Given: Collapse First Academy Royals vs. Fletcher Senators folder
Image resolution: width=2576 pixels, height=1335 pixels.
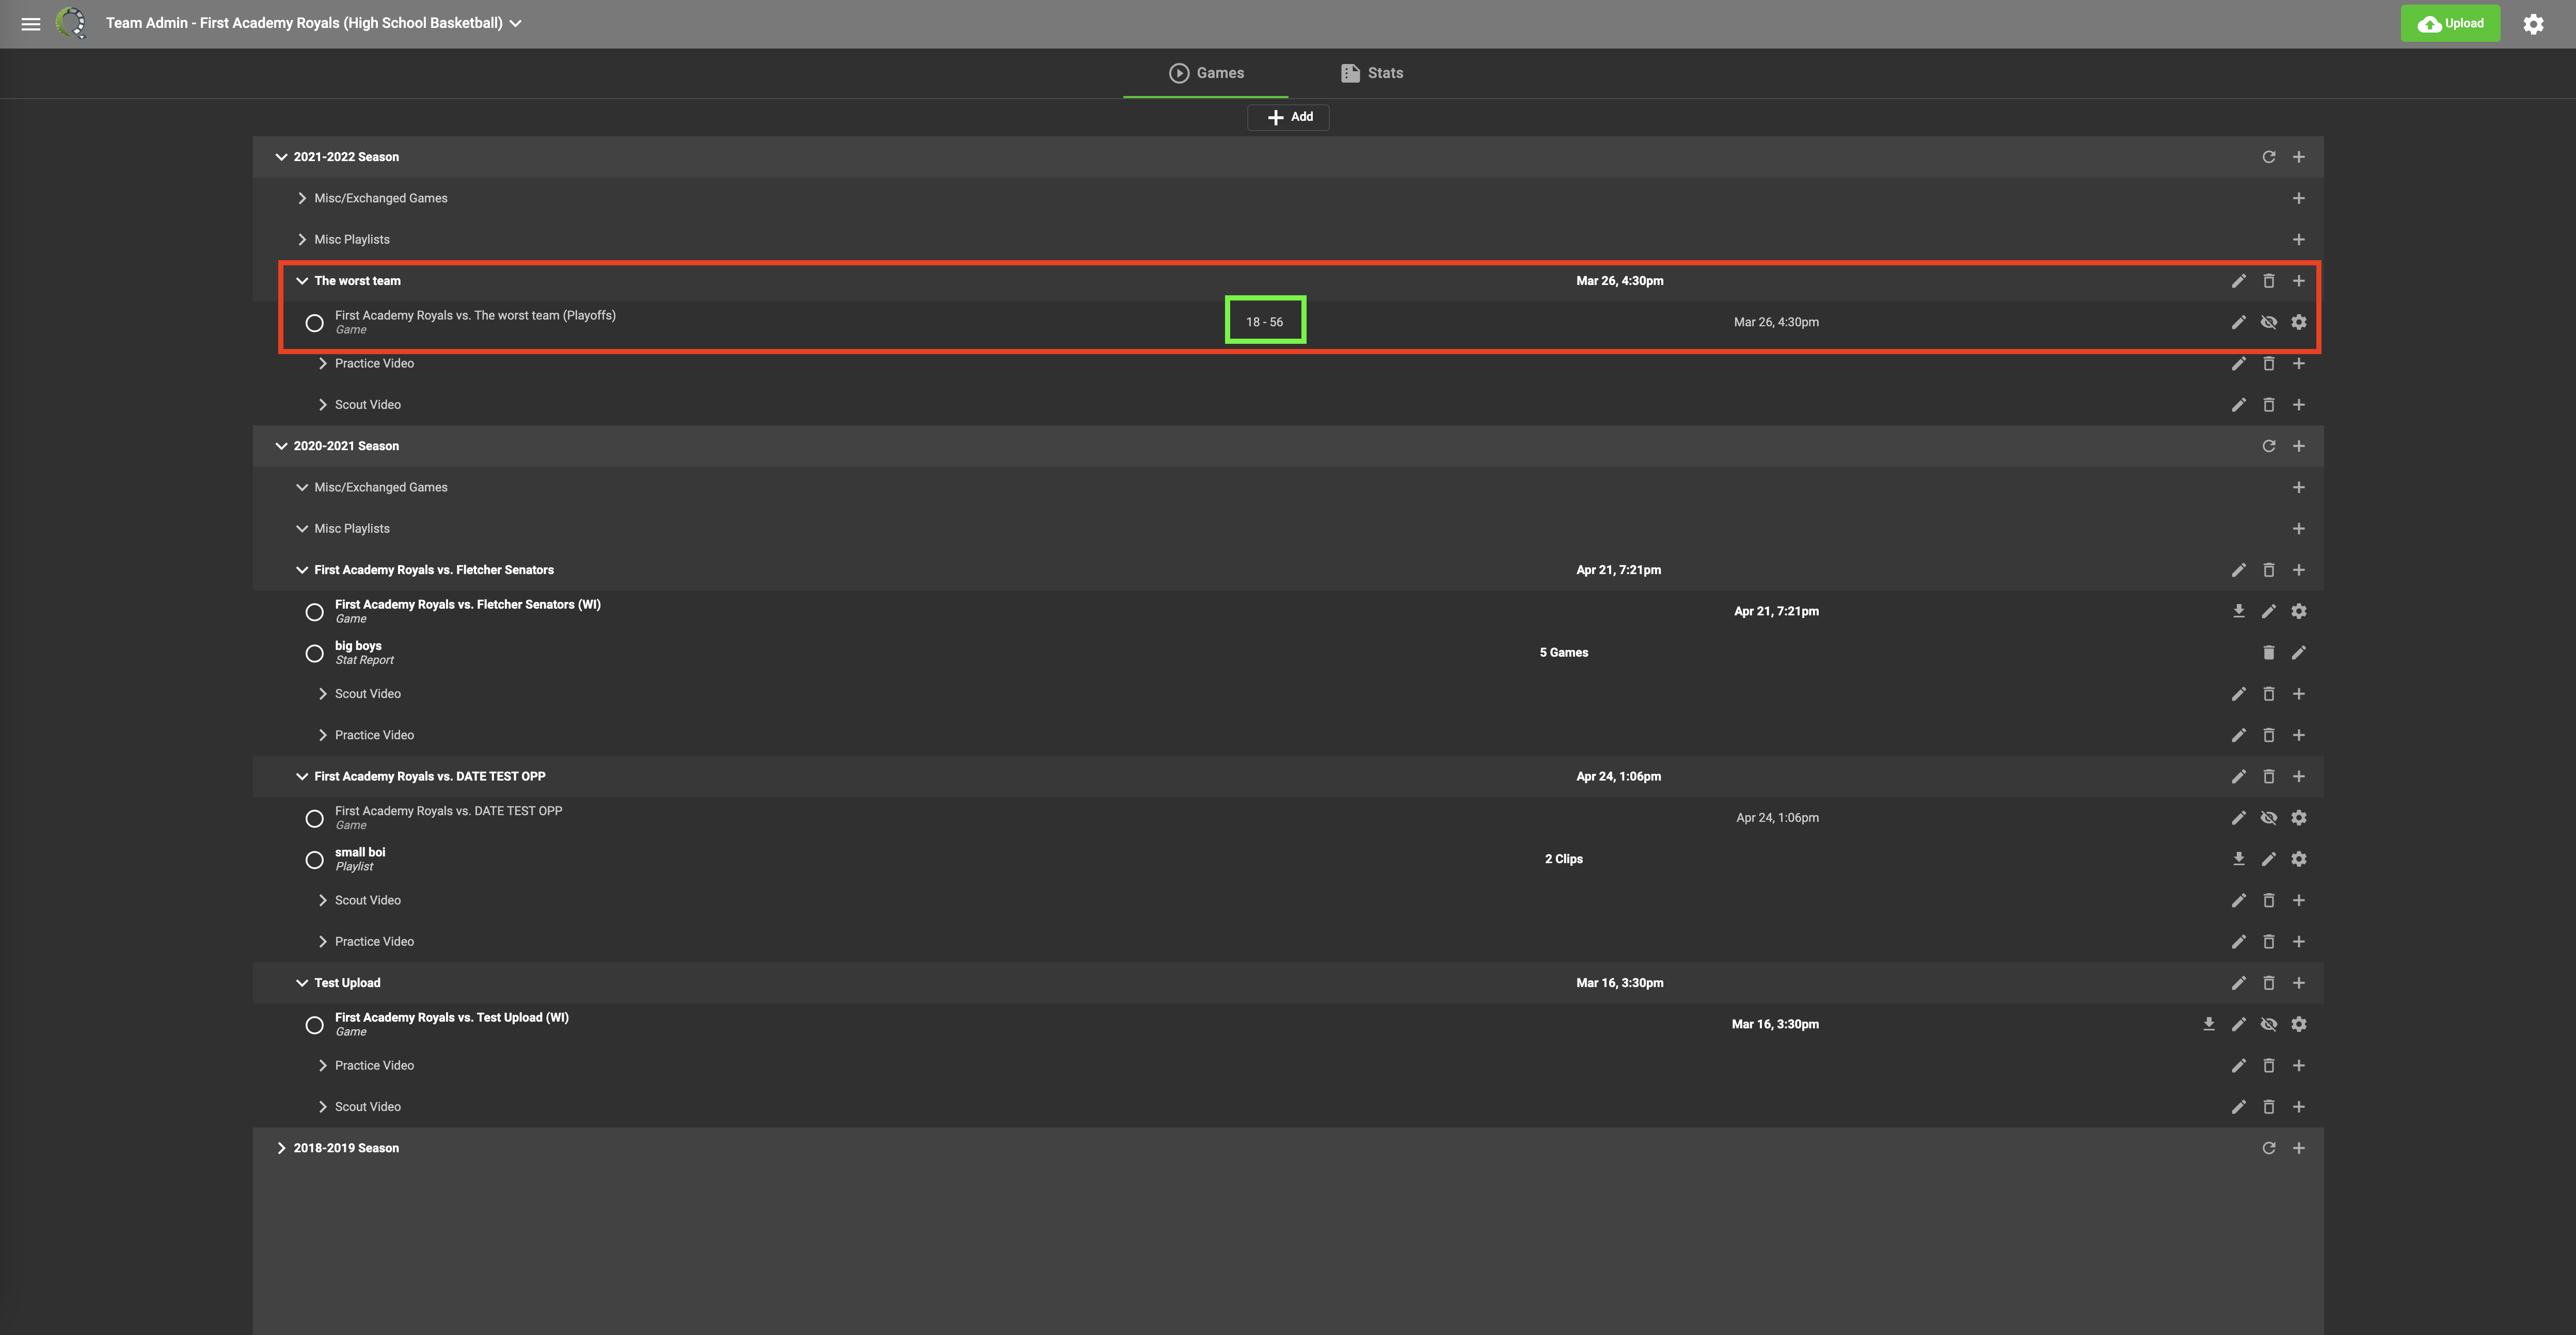Looking at the screenshot, I should 302,570.
